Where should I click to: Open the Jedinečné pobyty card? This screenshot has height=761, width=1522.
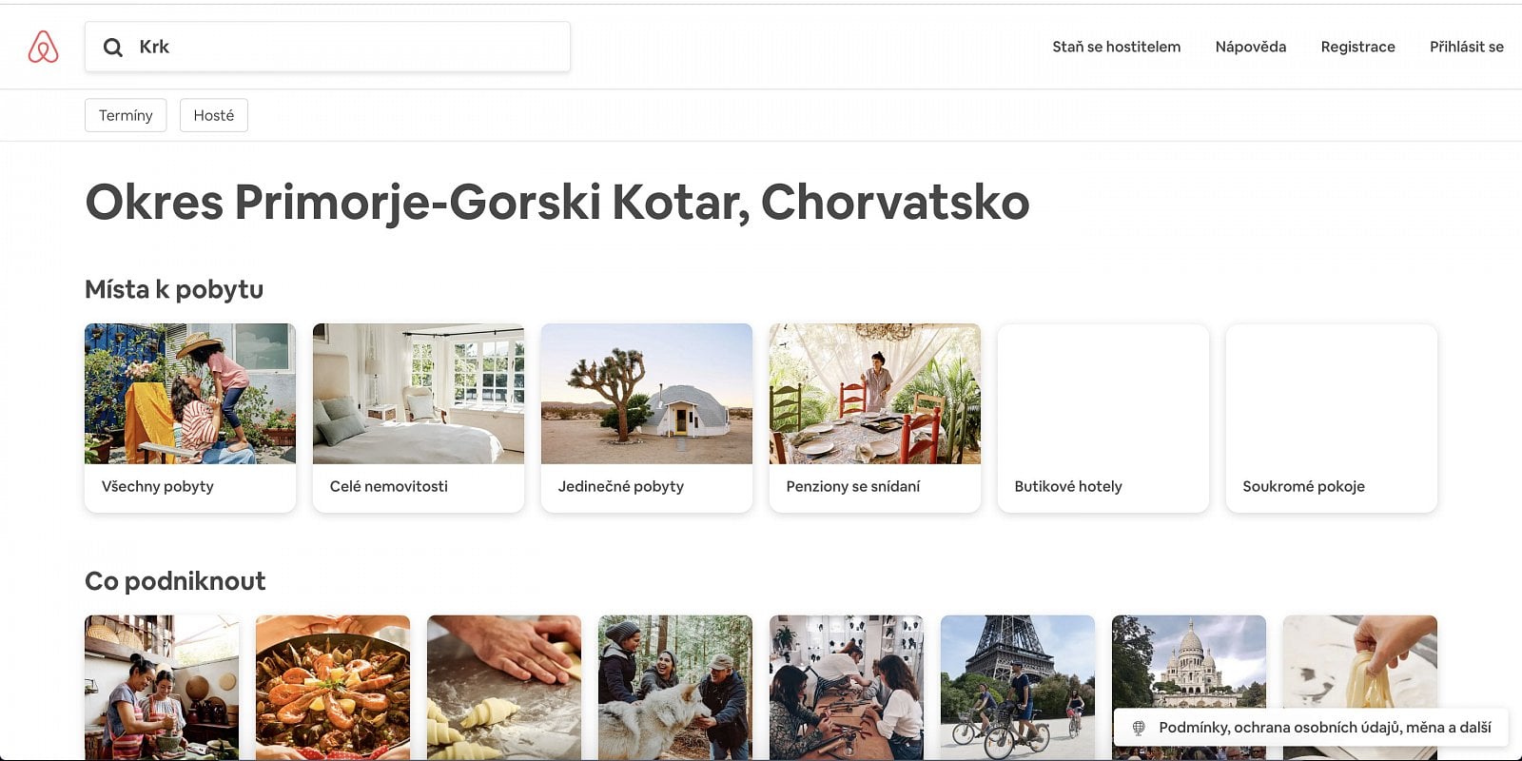(x=647, y=418)
